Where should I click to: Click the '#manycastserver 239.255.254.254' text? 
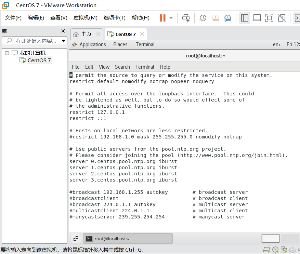[x=117, y=217]
